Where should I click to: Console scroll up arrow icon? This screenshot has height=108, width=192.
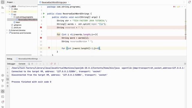7,69
